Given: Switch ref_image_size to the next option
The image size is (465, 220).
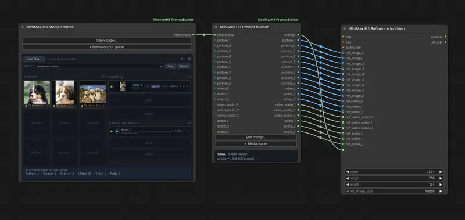Looking at the screenshot, I should 441,192.
